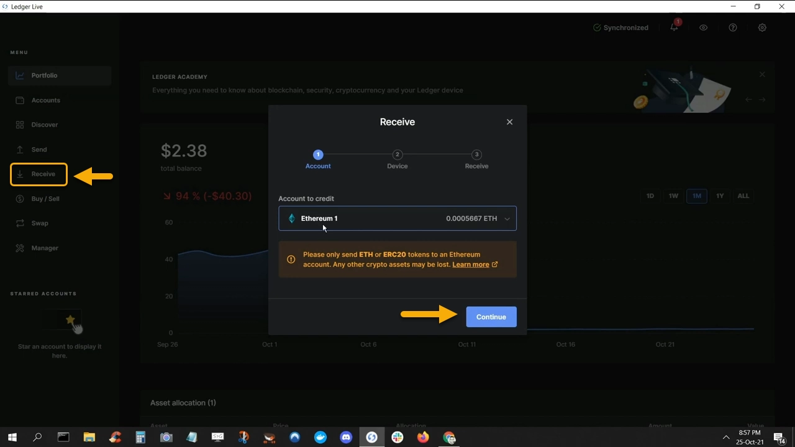
Task: Expand the account chevron next to ETH balance
Action: (x=507, y=219)
